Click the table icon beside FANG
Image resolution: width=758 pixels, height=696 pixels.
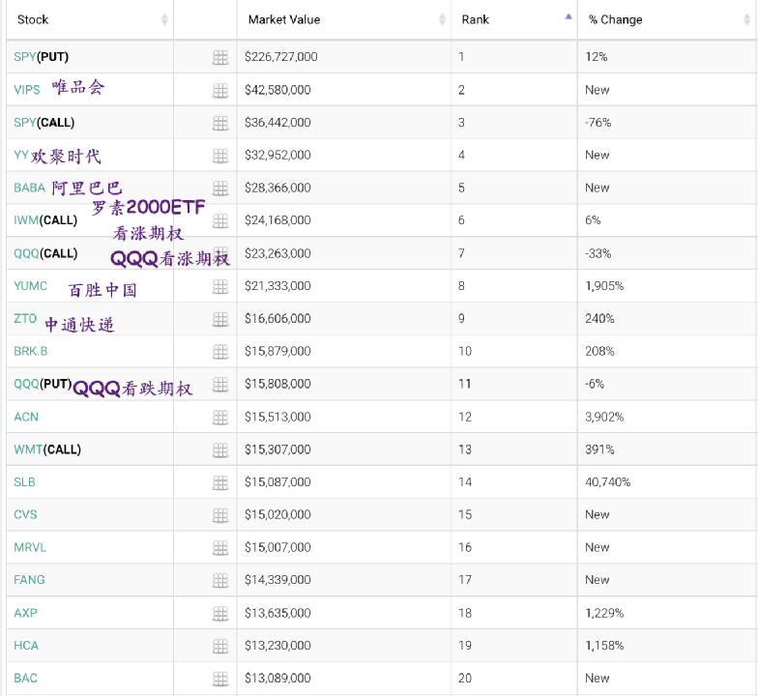[219, 580]
